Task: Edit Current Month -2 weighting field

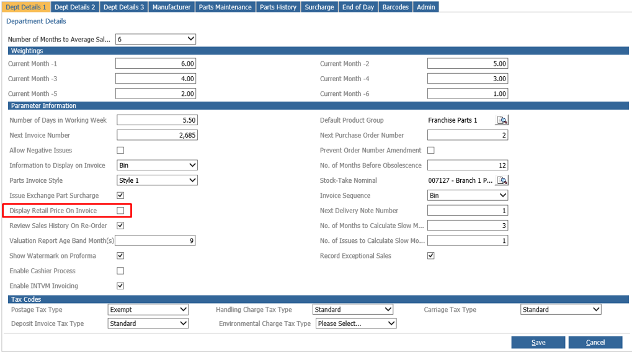Action: click(468, 64)
